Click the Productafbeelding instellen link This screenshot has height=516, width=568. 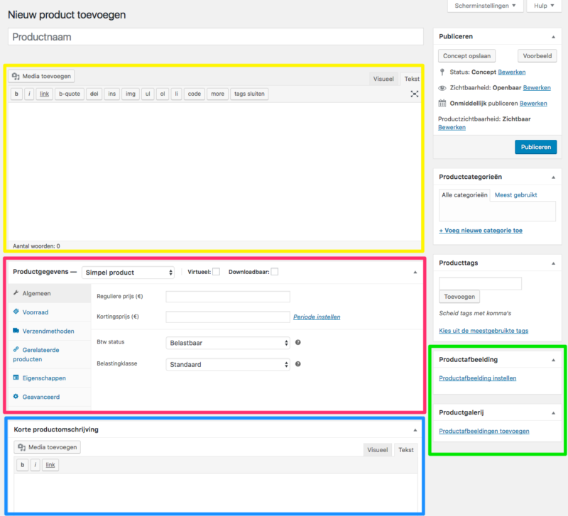(x=476, y=378)
